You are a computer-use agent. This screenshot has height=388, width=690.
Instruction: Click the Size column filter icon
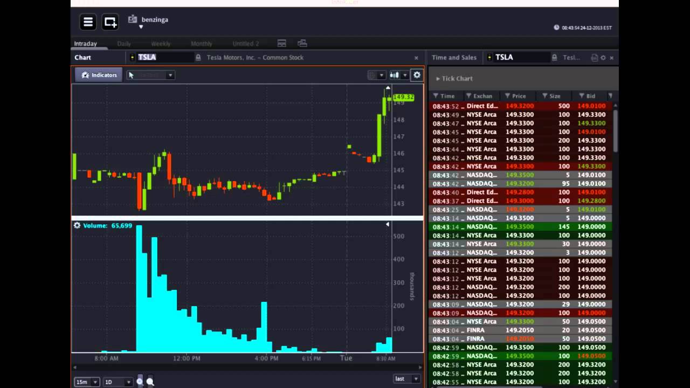click(x=544, y=96)
